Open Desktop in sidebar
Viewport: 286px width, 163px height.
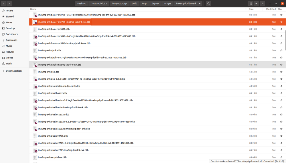pos(15,28)
